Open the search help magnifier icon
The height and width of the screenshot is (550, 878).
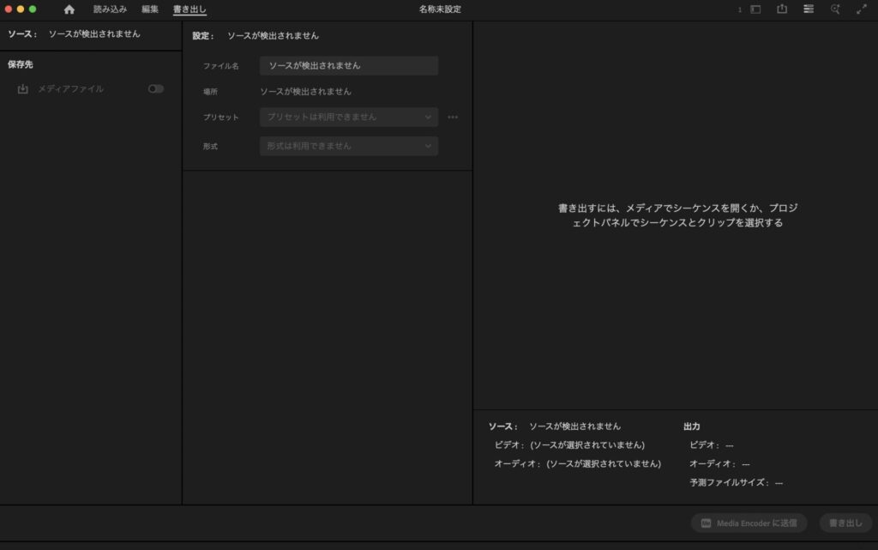[835, 9]
